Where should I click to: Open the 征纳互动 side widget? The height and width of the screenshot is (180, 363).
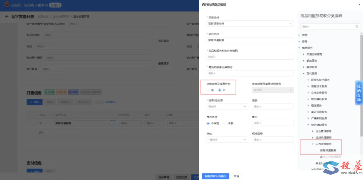point(359,93)
